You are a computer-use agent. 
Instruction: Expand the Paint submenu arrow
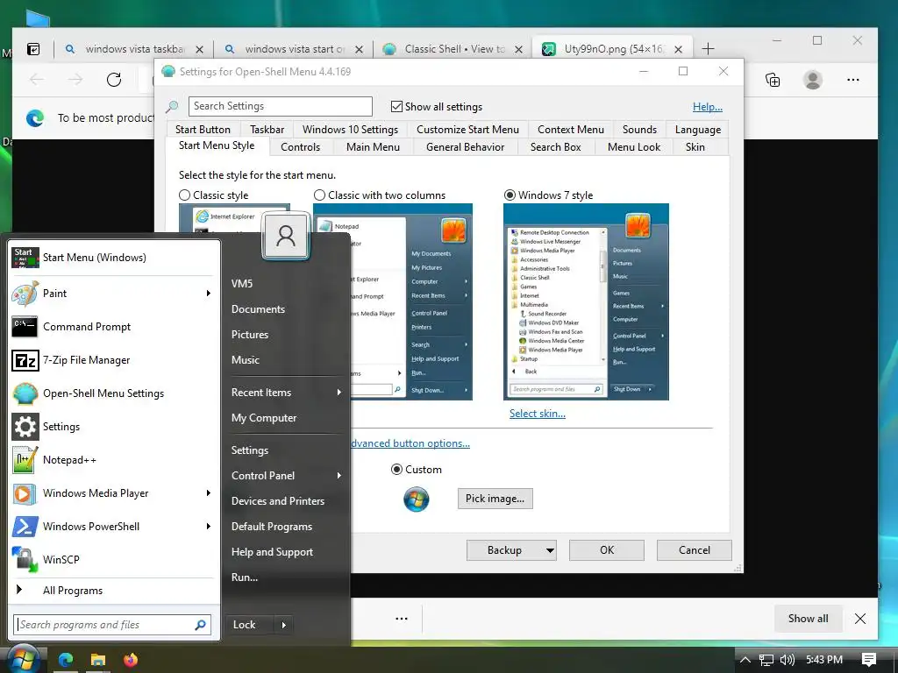pos(209,293)
